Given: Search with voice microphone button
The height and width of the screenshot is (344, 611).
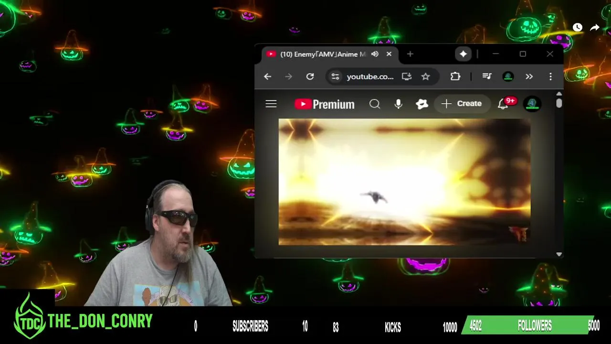Looking at the screenshot, I should pos(398,104).
